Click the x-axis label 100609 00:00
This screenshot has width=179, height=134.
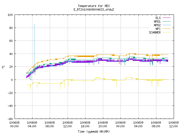pos(120,125)
